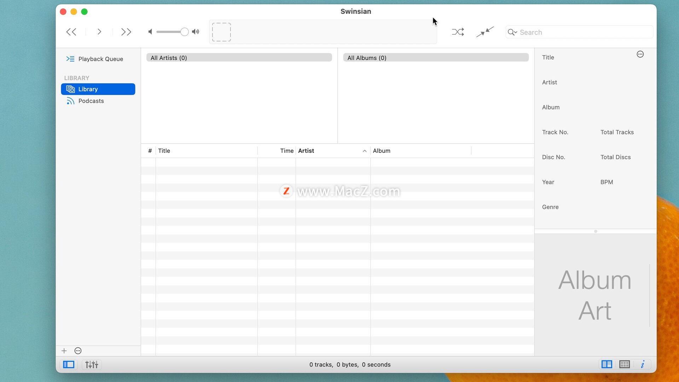Image resolution: width=679 pixels, height=382 pixels.
Task: Toggle shuffle playback
Action: pyautogui.click(x=458, y=32)
